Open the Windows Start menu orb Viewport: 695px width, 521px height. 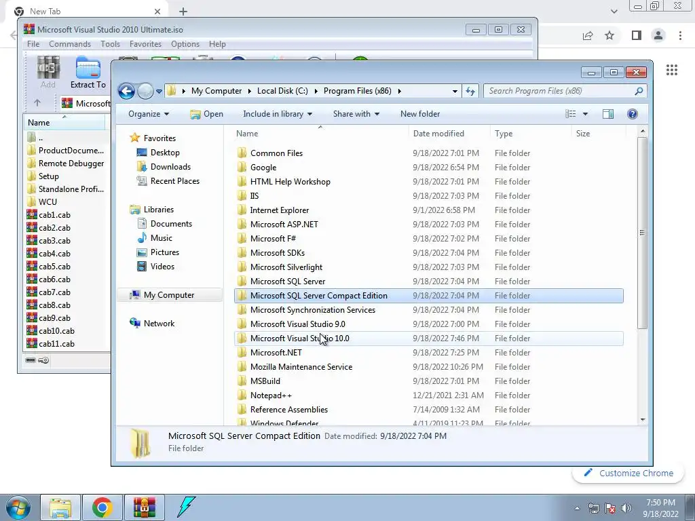pyautogui.click(x=18, y=508)
